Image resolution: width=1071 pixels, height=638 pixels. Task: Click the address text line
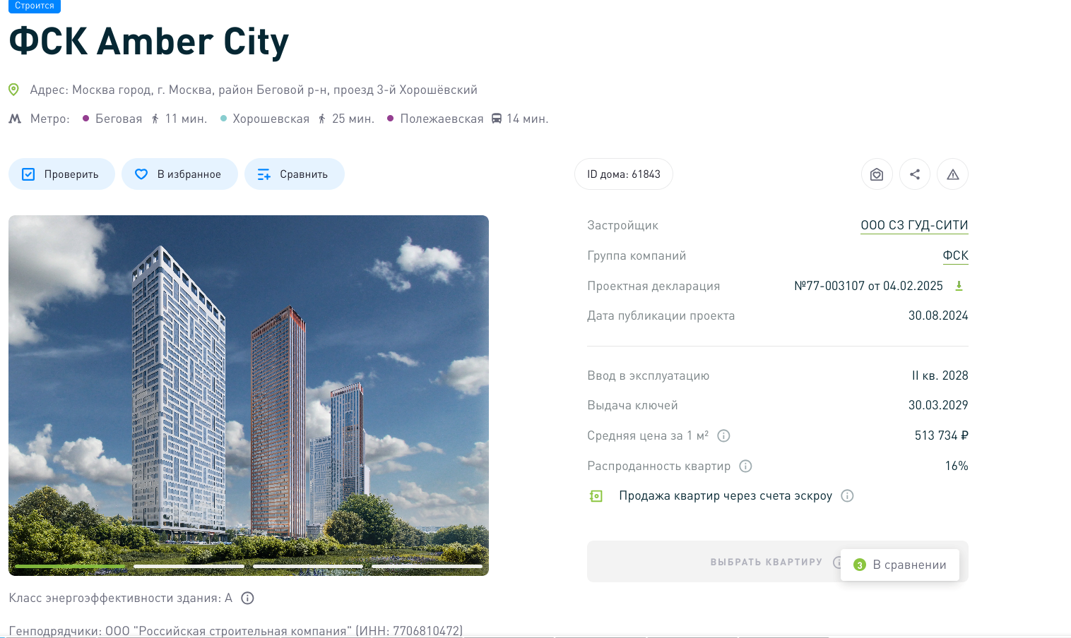(254, 90)
